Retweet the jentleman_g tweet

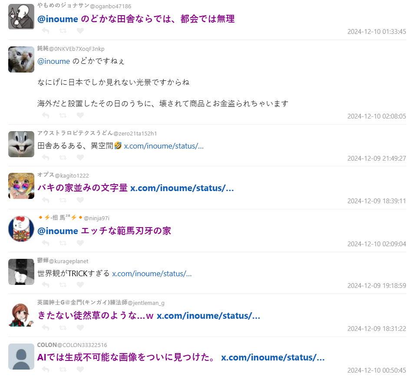point(63,328)
